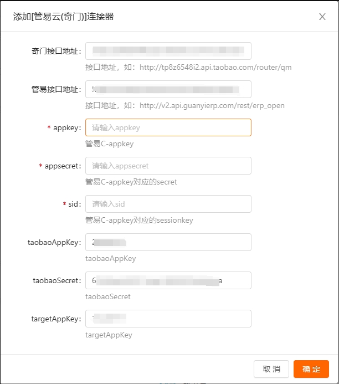The height and width of the screenshot is (384, 339).
Task: Select the targetAppKey input field
Action: 168,319
